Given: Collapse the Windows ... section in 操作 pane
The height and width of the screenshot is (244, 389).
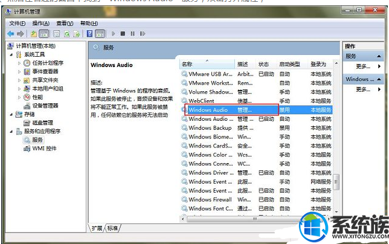Looking at the screenshot, I should pyautogui.click(x=379, y=79).
